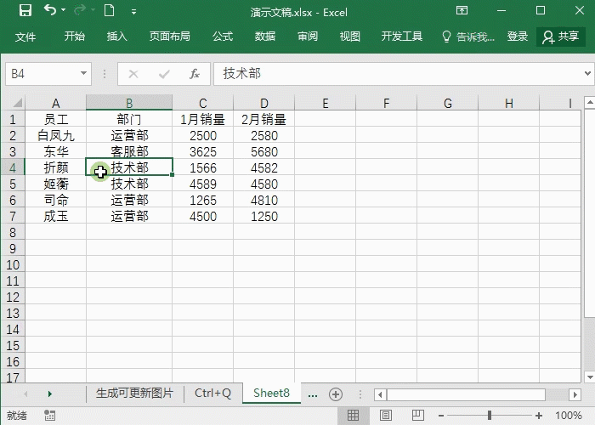
Task: Open the Undo history dropdown arrow
Action: [x=64, y=10]
